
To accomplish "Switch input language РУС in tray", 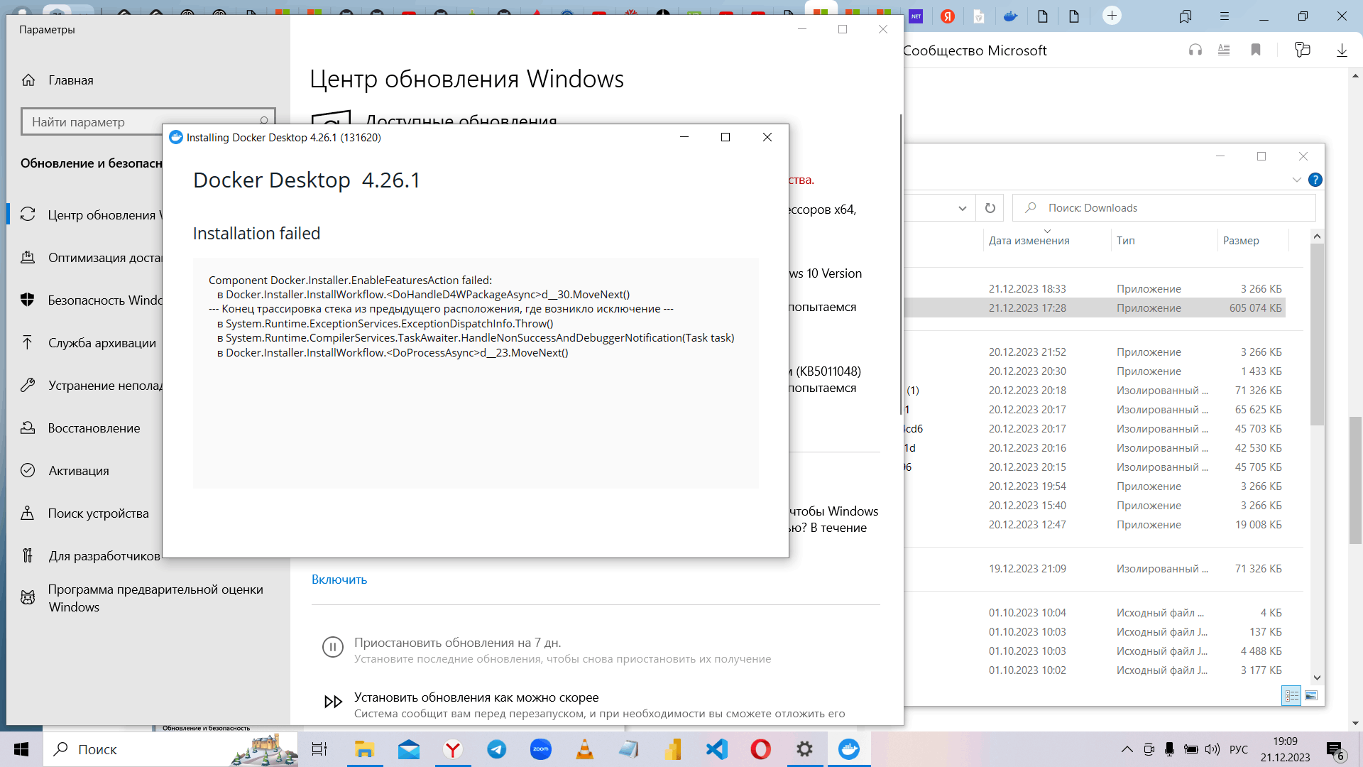I will tap(1239, 749).
